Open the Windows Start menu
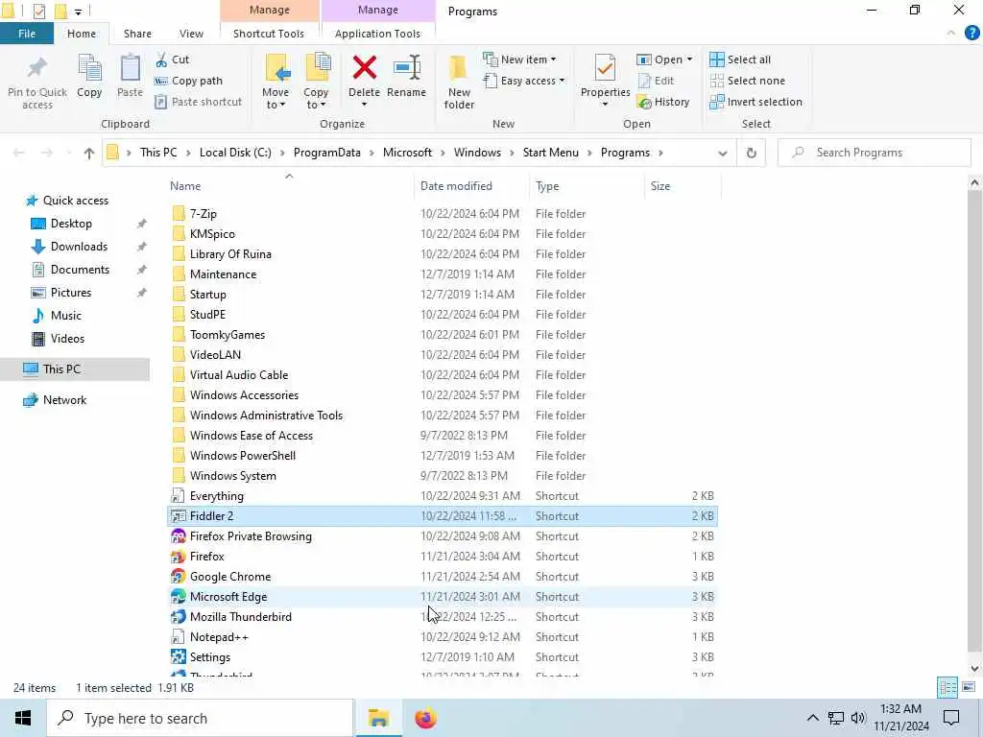983x737 pixels. tap(23, 718)
